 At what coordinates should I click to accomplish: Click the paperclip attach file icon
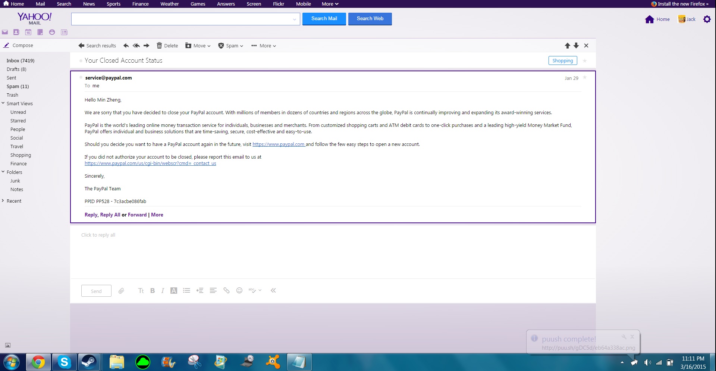pos(121,291)
